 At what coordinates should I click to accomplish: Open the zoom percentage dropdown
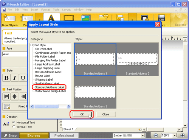click(x=175, y=135)
